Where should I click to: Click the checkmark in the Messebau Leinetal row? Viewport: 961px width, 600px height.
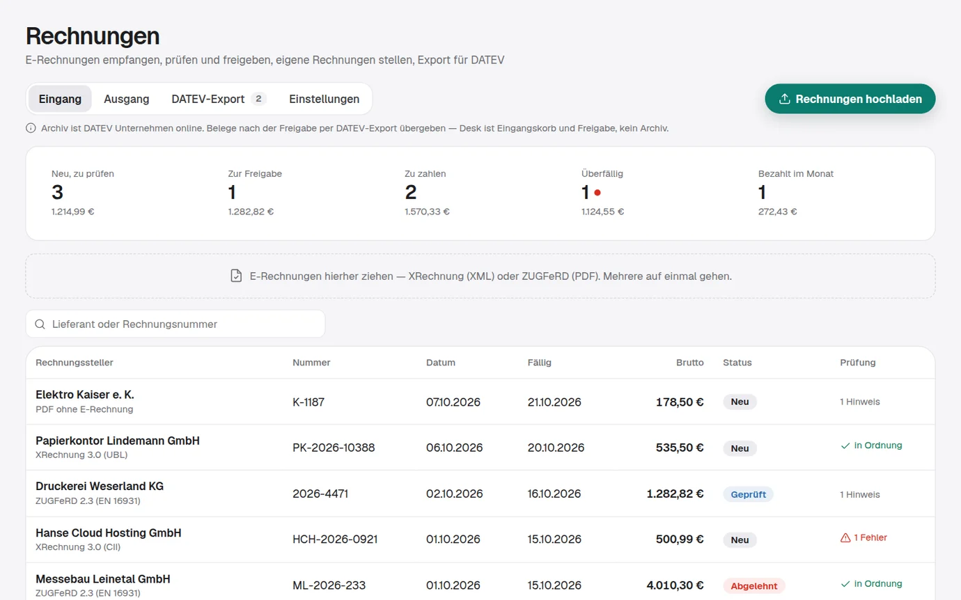point(845,584)
